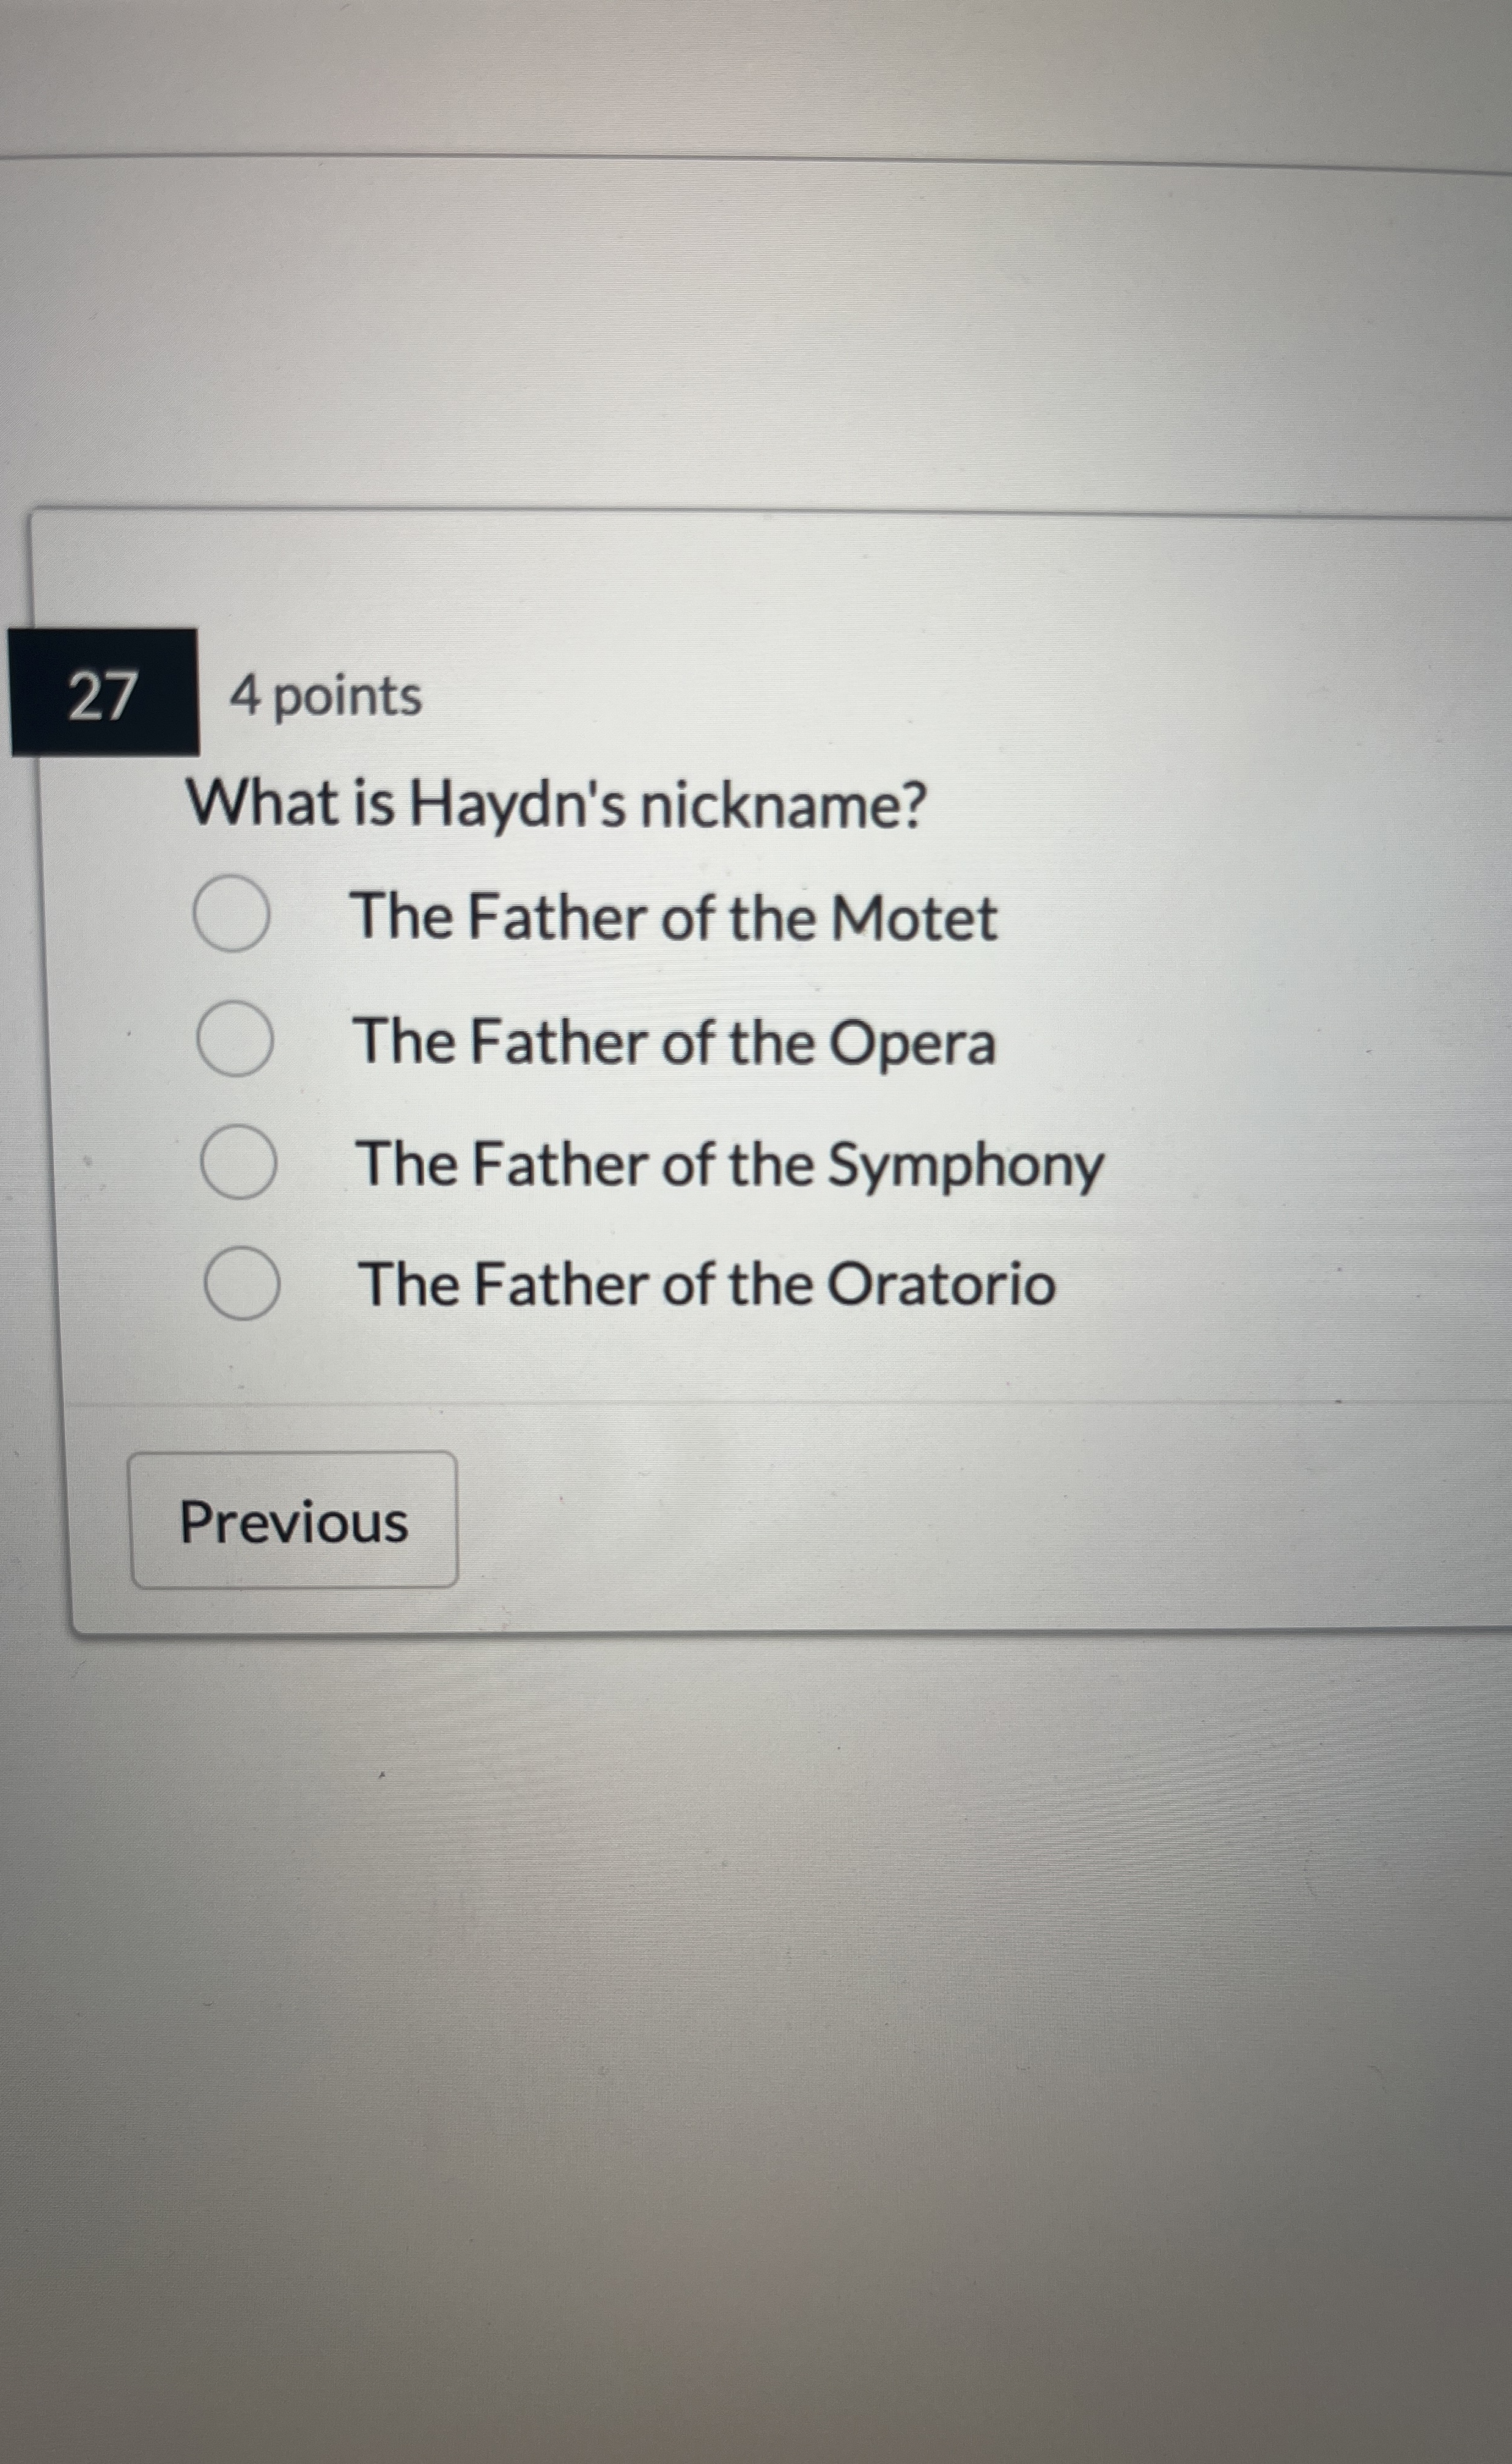
Task: Click the question text 'What is Haydn's nickname?'
Action: coord(560,802)
